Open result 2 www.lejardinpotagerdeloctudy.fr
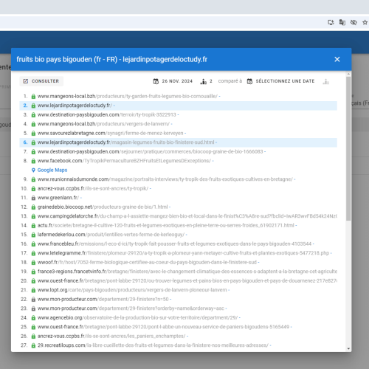This screenshot has width=369, height=369. tap(75, 106)
